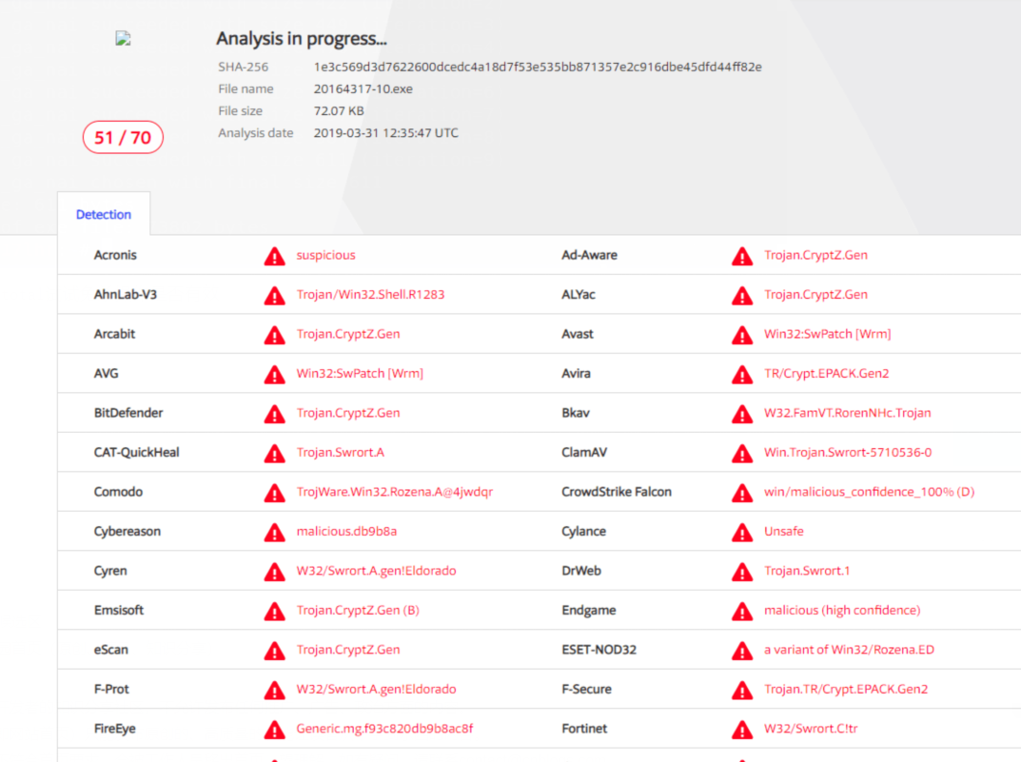Click the CrowdStrike Falcon warning icon
The height and width of the screenshot is (762, 1021).
[742, 493]
